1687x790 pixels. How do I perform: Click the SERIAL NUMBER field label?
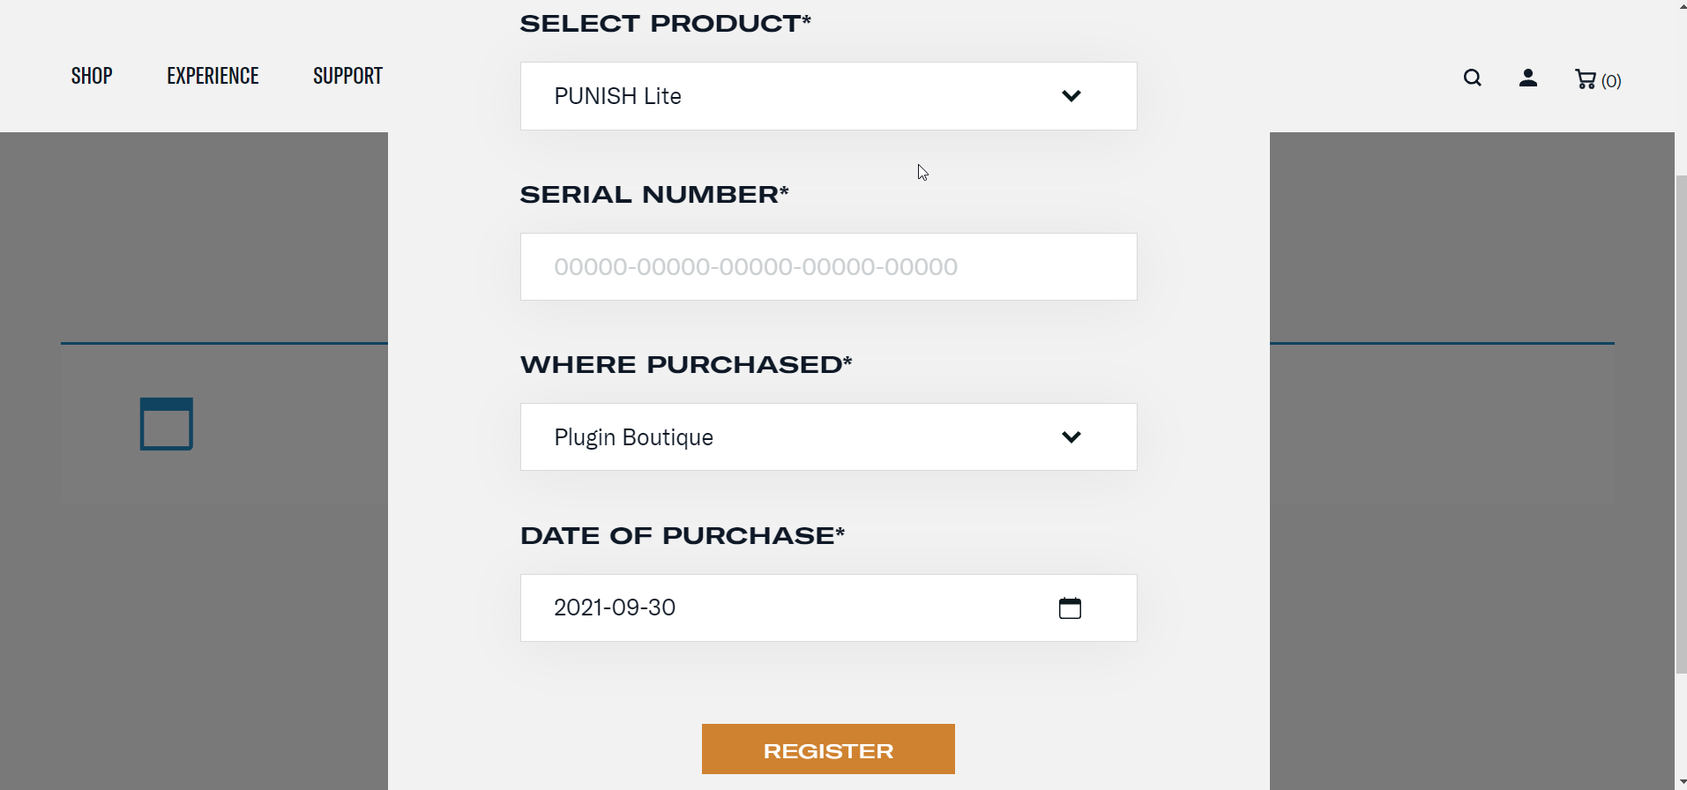click(654, 195)
